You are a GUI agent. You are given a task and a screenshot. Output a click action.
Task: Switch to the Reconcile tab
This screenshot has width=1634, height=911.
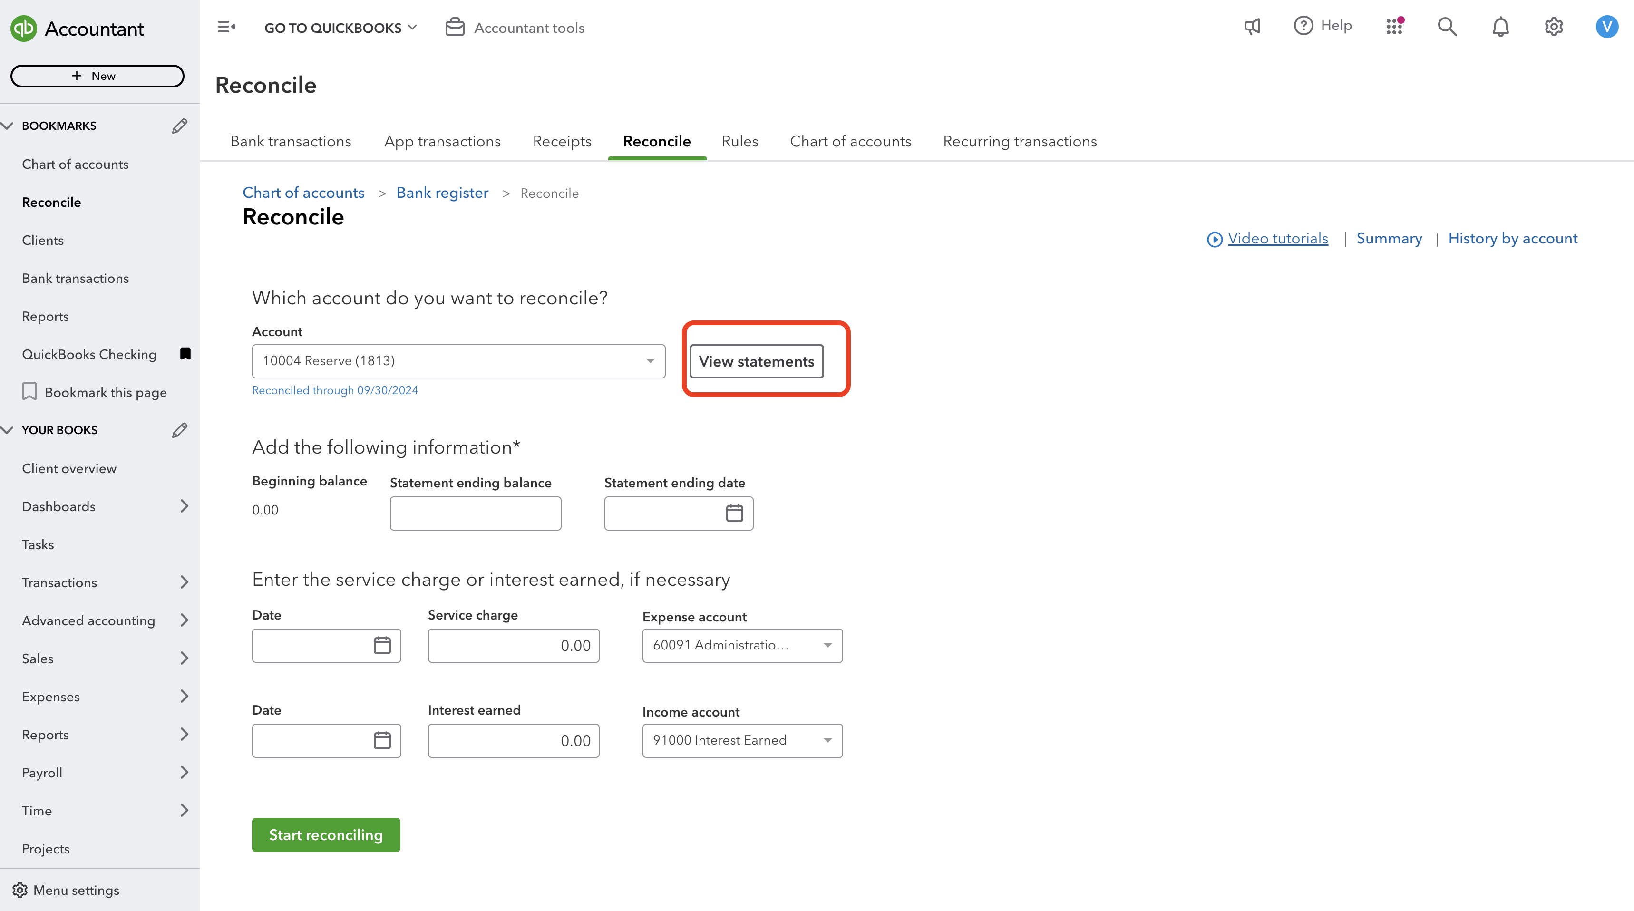(x=657, y=142)
